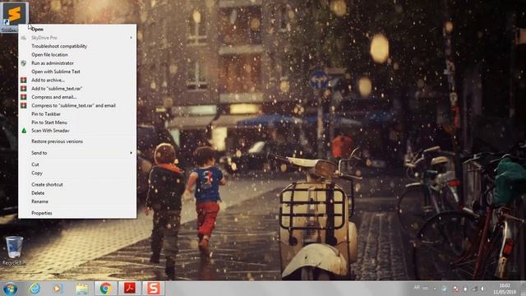Choose Delete from the context menu

tap(77, 193)
